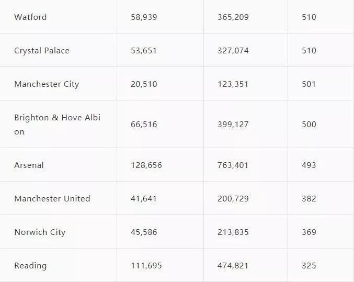Click the 327,074 Crystal Palace value
354x282 pixels.
[x=233, y=51]
